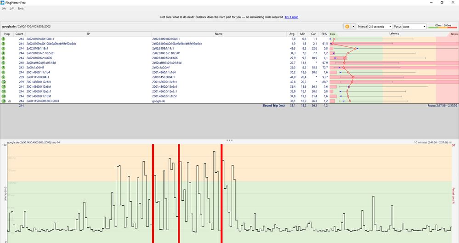Click the Name column header
Viewport: 459px width, 243px height.
(x=219, y=34)
